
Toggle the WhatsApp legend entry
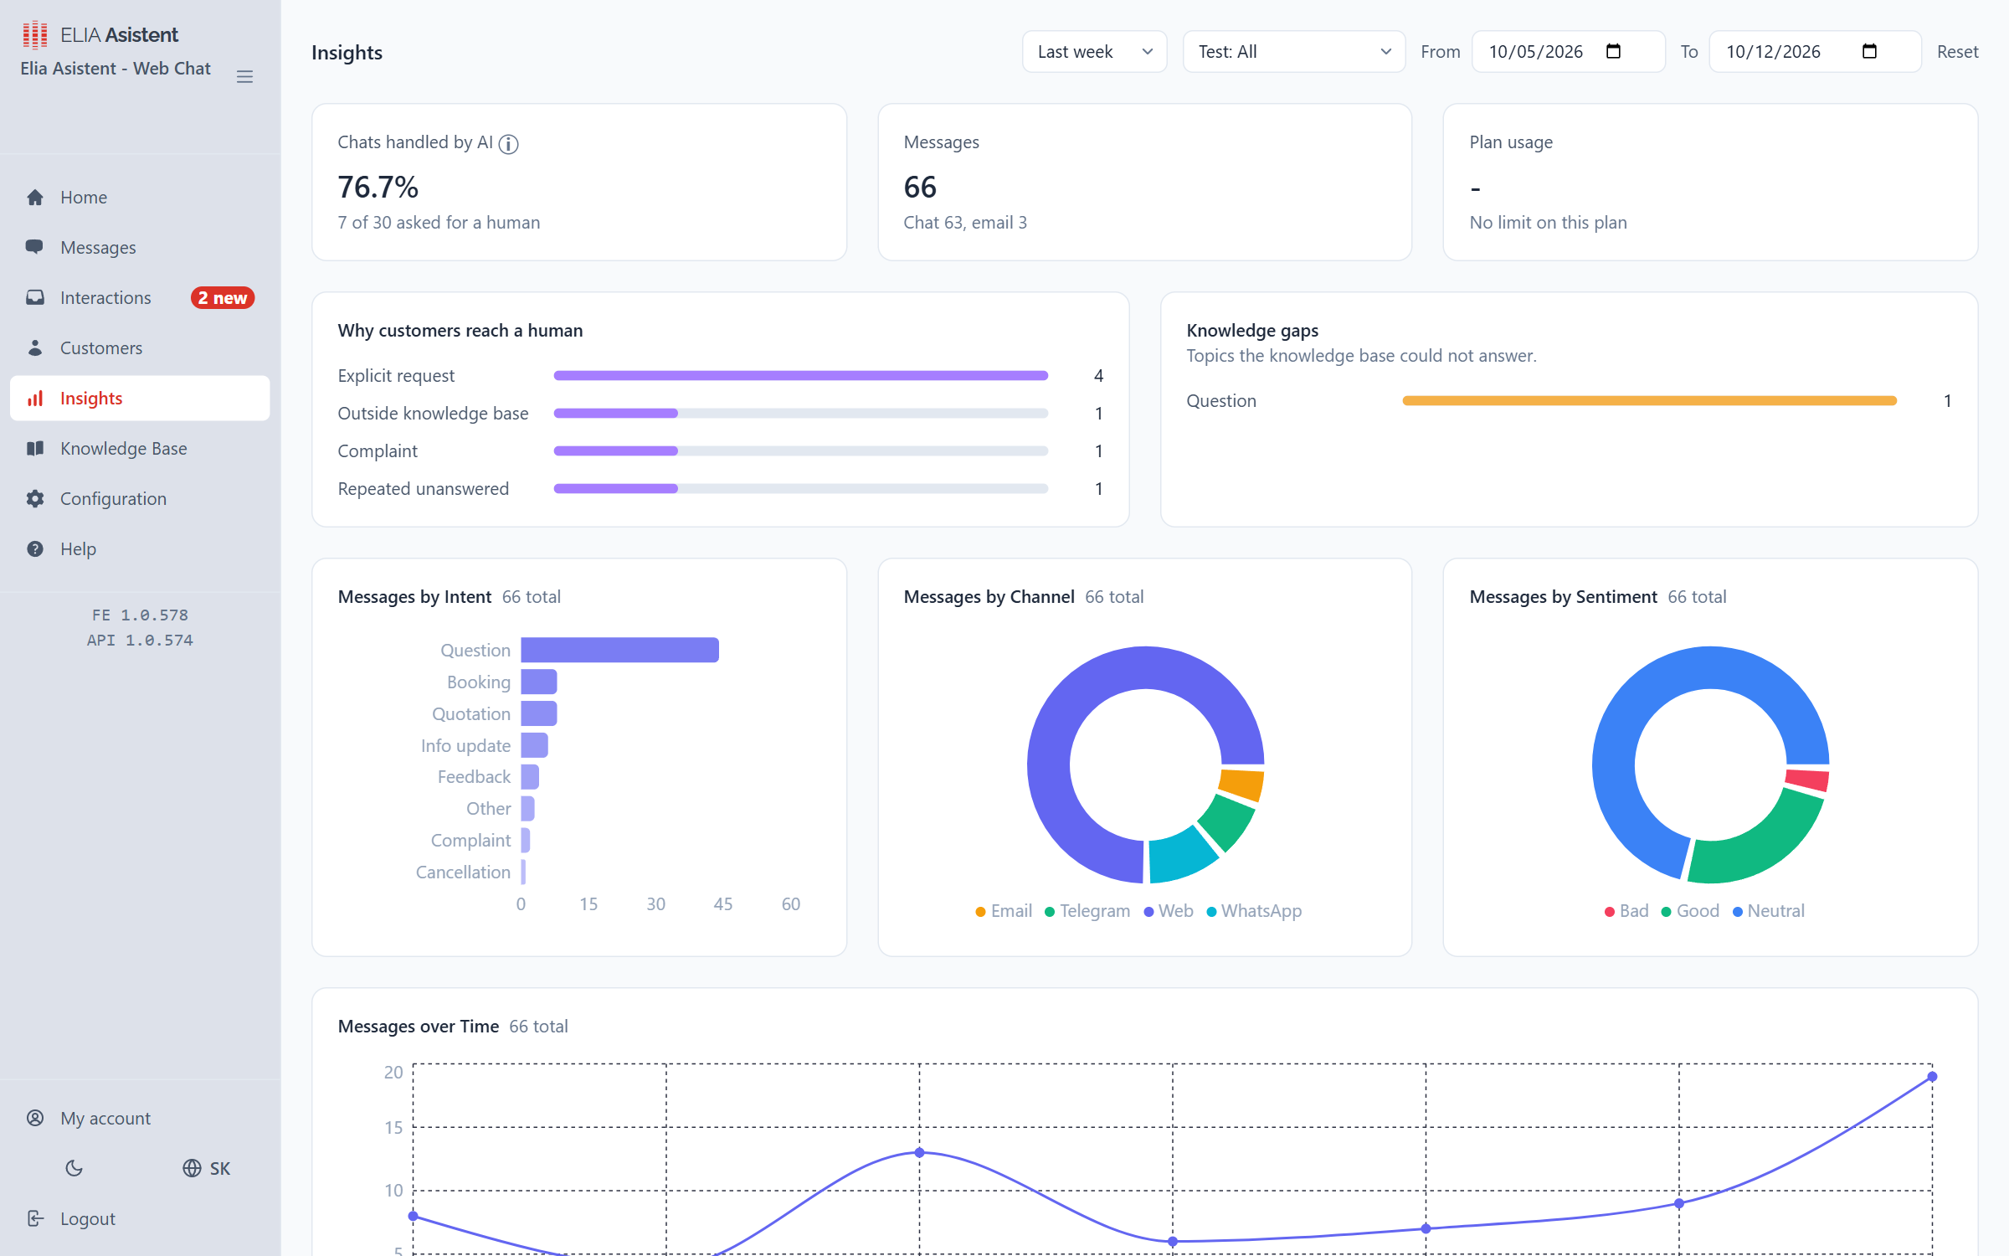pyautogui.click(x=1254, y=911)
